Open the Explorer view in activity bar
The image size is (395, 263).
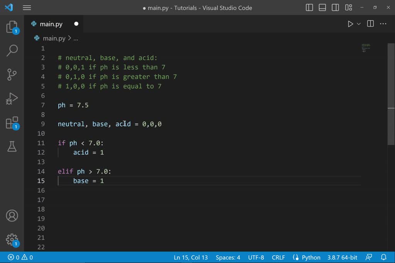pyautogui.click(x=12, y=27)
